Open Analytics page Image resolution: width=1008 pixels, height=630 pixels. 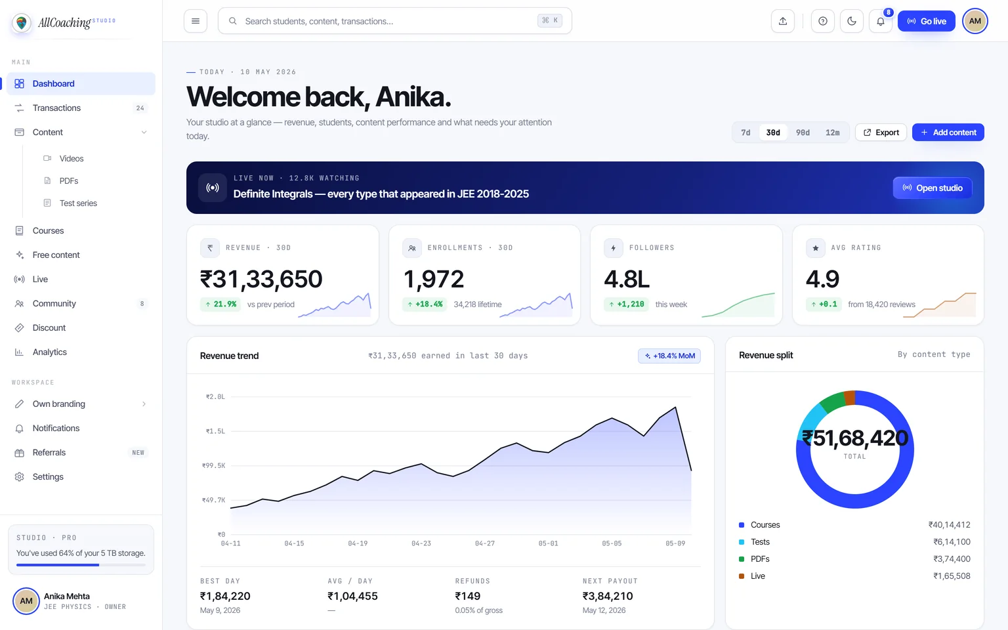pos(81,352)
